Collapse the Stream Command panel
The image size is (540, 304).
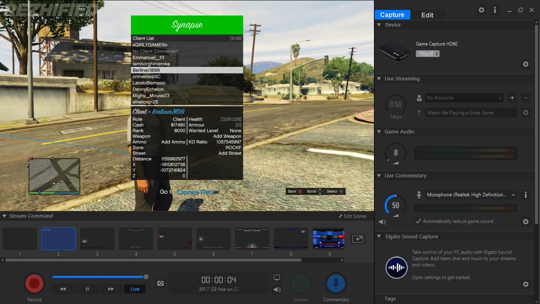[4, 216]
